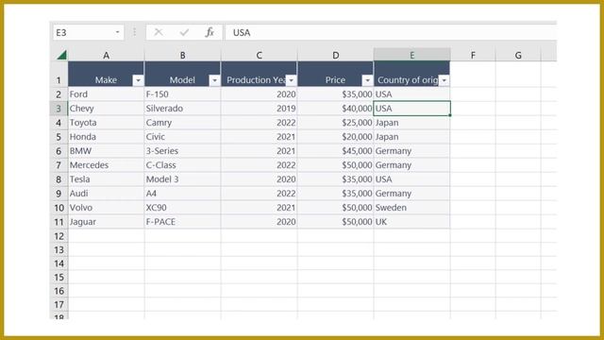Select row 15 header
This screenshot has height=340, width=604.
[59, 278]
